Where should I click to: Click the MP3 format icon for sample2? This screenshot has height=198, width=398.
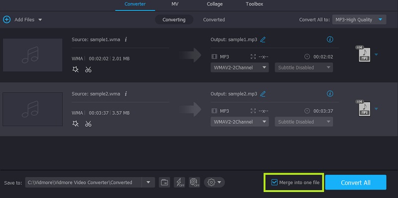pyautogui.click(x=364, y=108)
